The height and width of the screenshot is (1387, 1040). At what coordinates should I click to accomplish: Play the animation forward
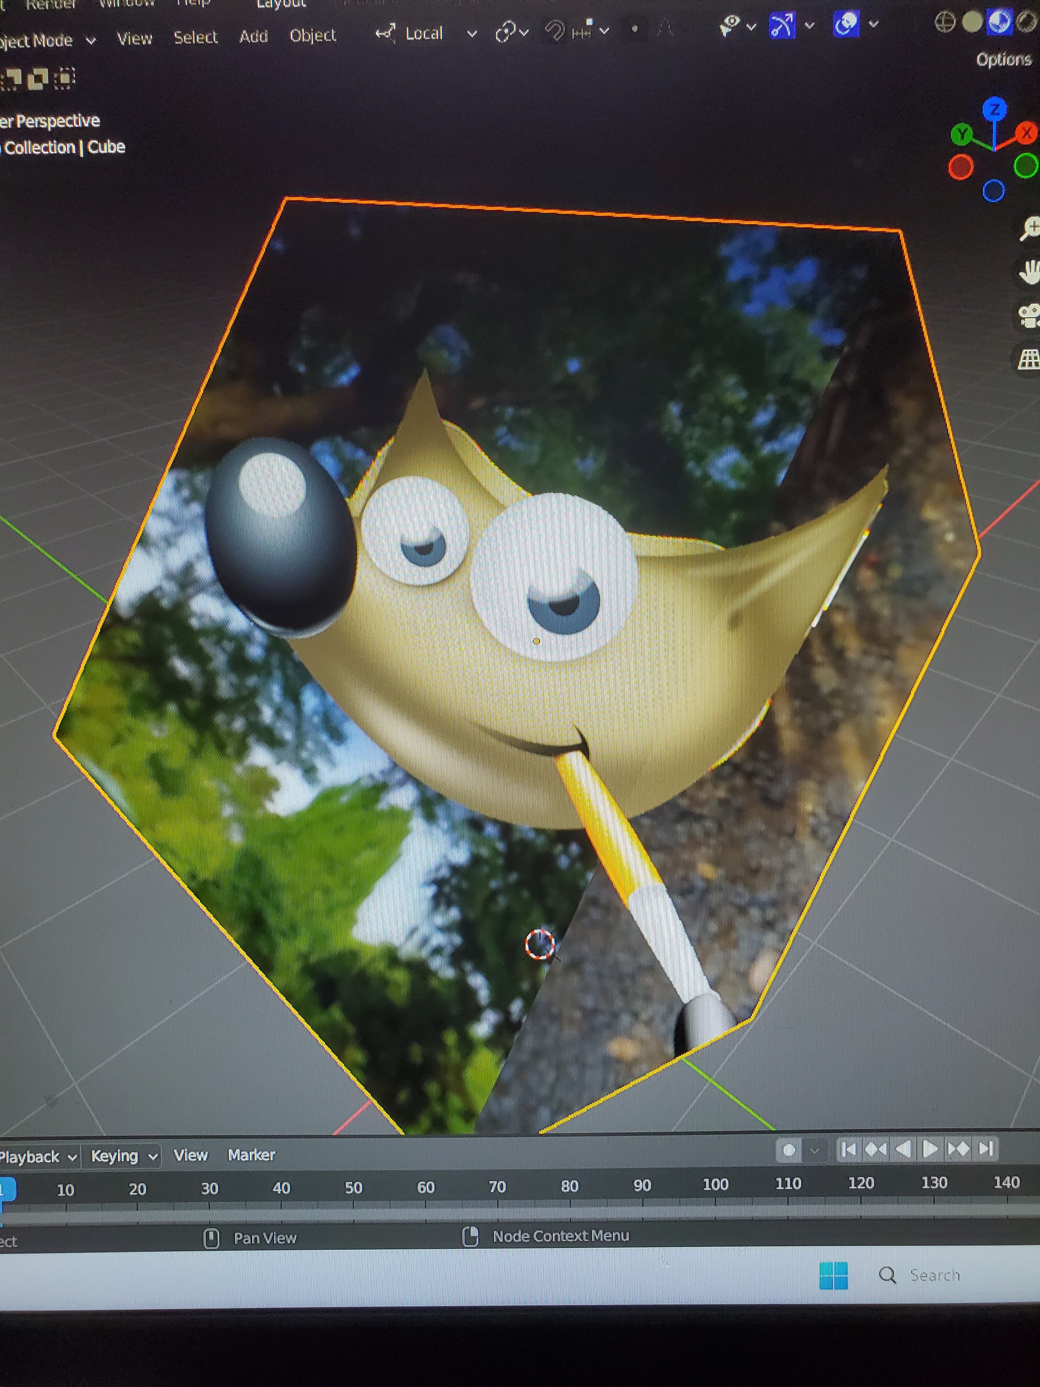(930, 1149)
